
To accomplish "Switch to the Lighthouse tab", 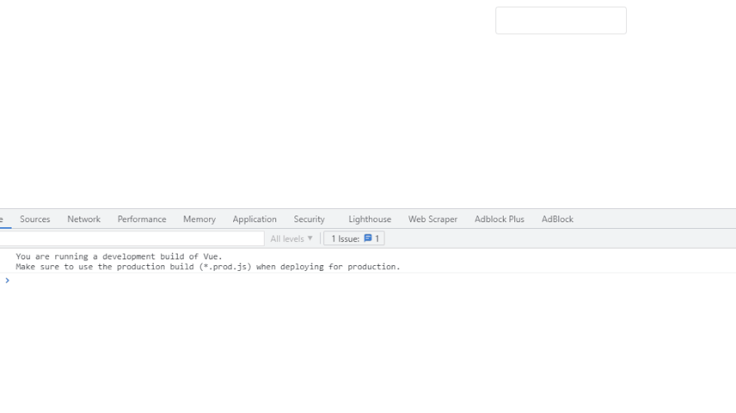I will pos(370,219).
